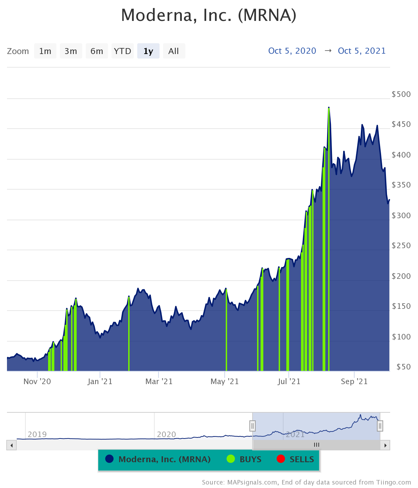Click the navigator scrollbar thumb
Image resolution: width=418 pixels, height=488 pixels.
317,445
